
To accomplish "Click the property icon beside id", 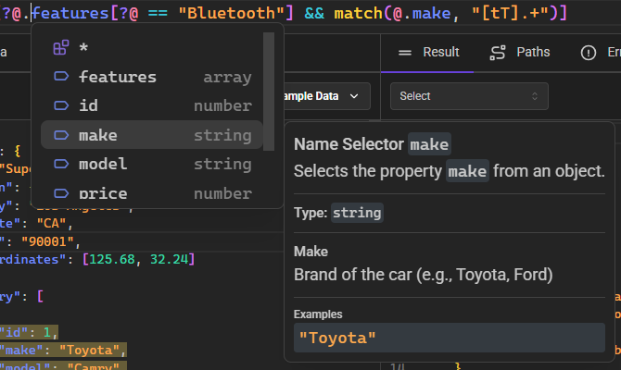I will pyautogui.click(x=61, y=105).
